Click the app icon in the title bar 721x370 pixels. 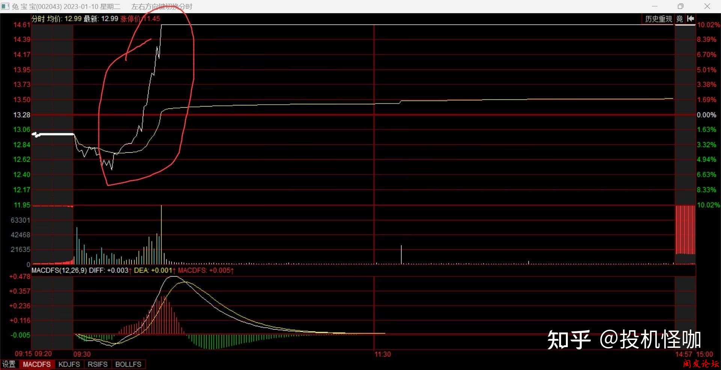(x=5, y=6)
